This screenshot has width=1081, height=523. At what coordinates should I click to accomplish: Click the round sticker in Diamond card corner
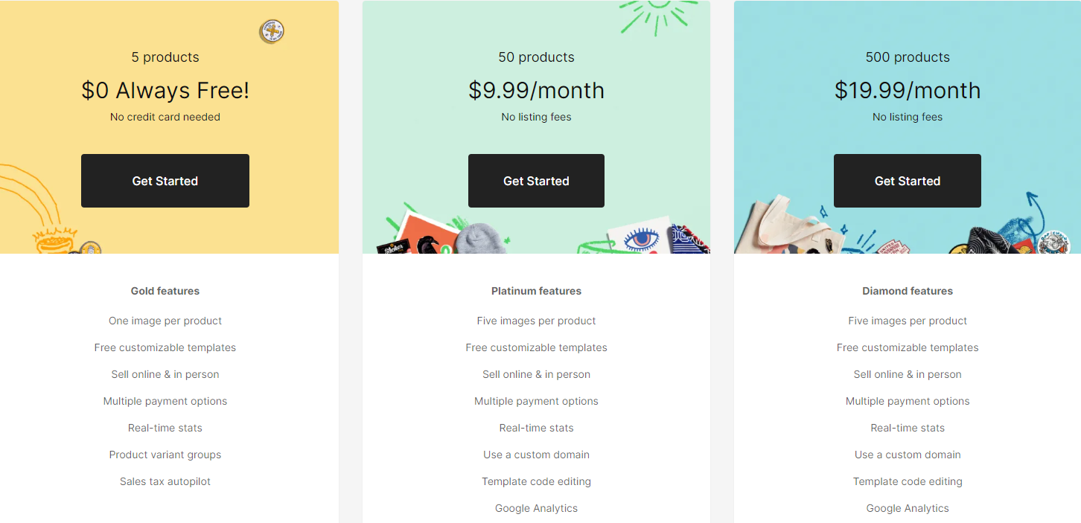pyautogui.click(x=1055, y=241)
